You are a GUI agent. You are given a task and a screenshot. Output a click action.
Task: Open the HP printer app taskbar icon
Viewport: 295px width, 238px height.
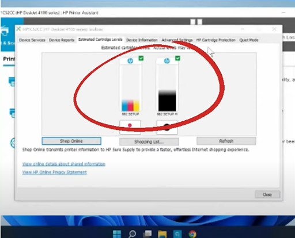[177, 234]
